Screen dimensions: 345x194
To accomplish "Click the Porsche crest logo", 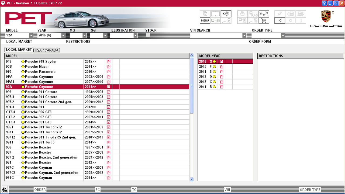I will tap(326, 17).
